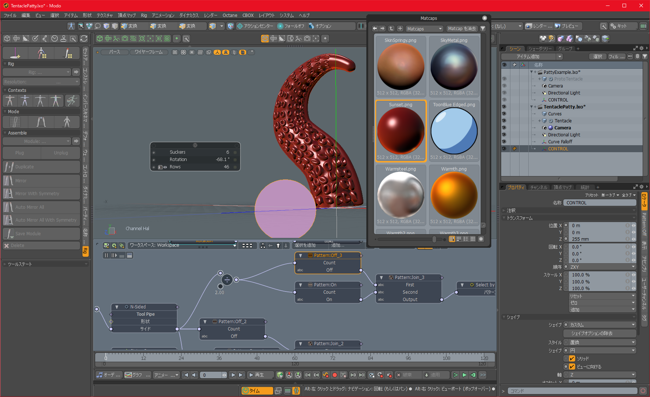Step to next frame
Screen dimensions: 650x397
tap(232, 375)
